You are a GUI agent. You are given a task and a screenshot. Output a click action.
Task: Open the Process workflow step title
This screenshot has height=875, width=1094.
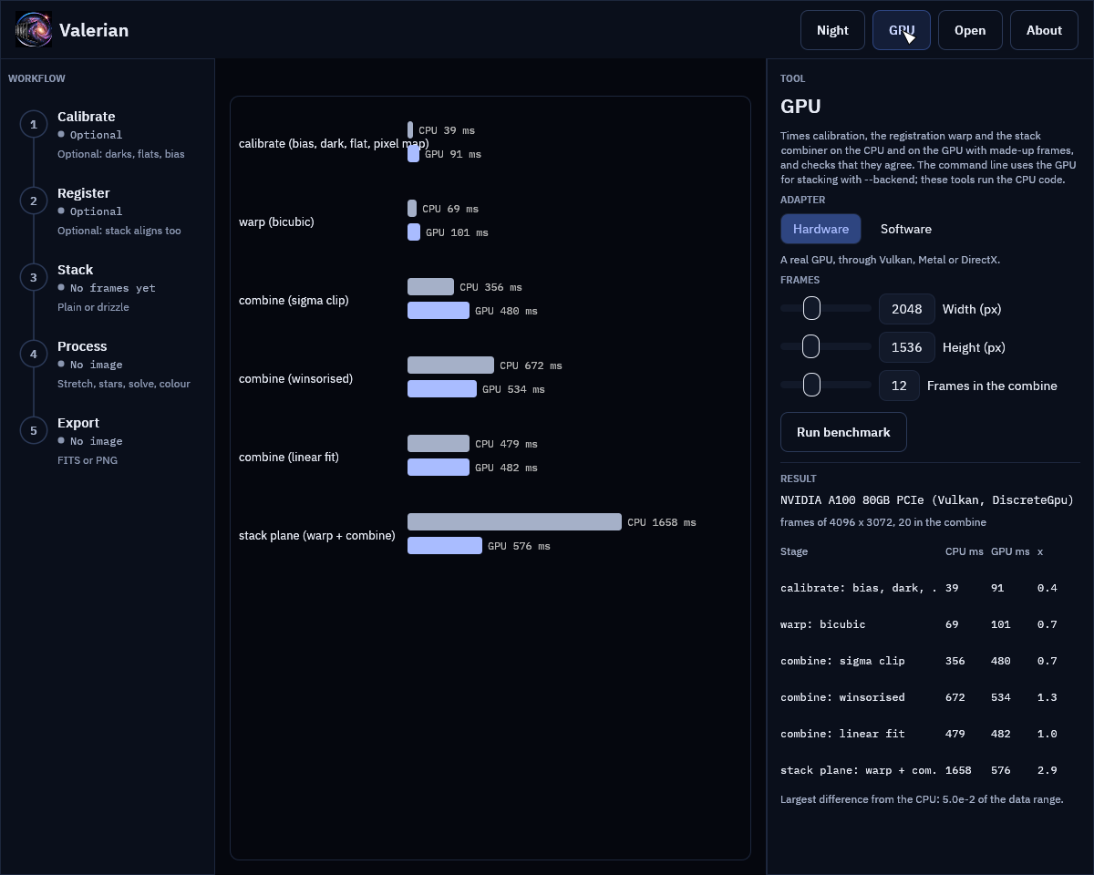coord(82,346)
